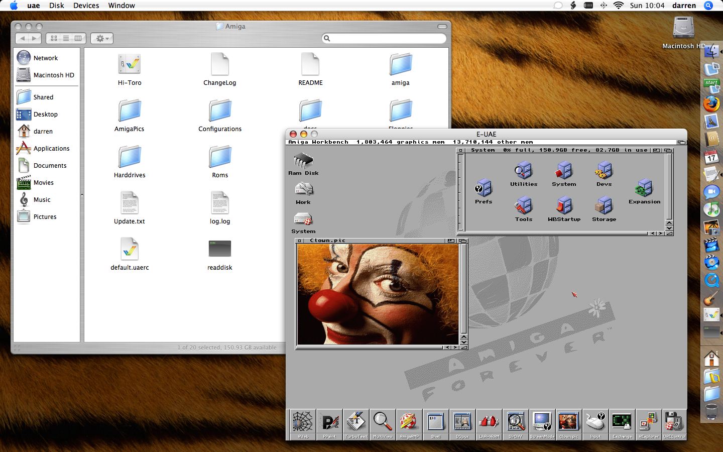
Task: Launch AmigaAMP from the bottom dock
Action: pyautogui.click(x=409, y=424)
